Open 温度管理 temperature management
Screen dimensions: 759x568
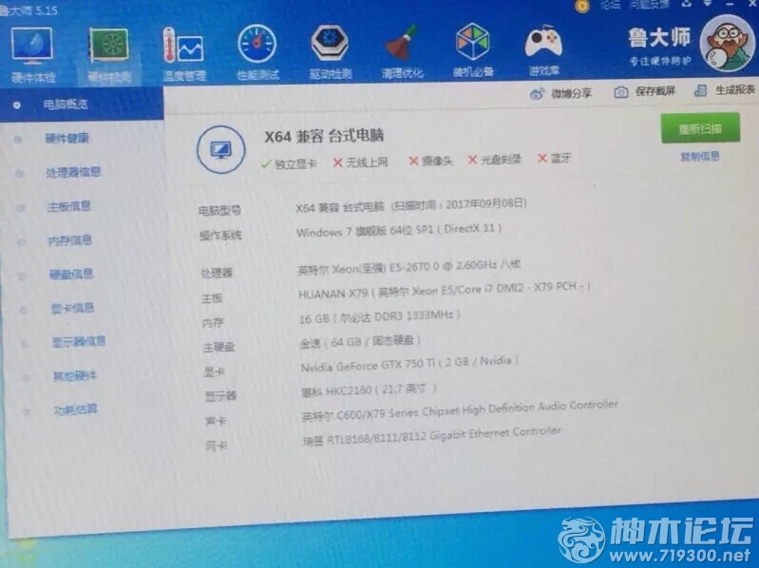point(184,52)
